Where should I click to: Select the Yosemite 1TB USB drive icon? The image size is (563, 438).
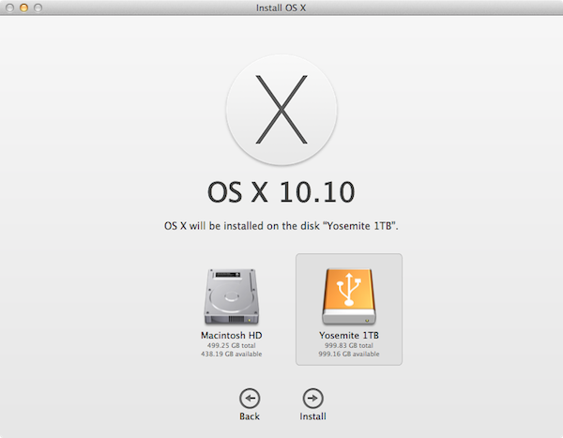click(349, 297)
